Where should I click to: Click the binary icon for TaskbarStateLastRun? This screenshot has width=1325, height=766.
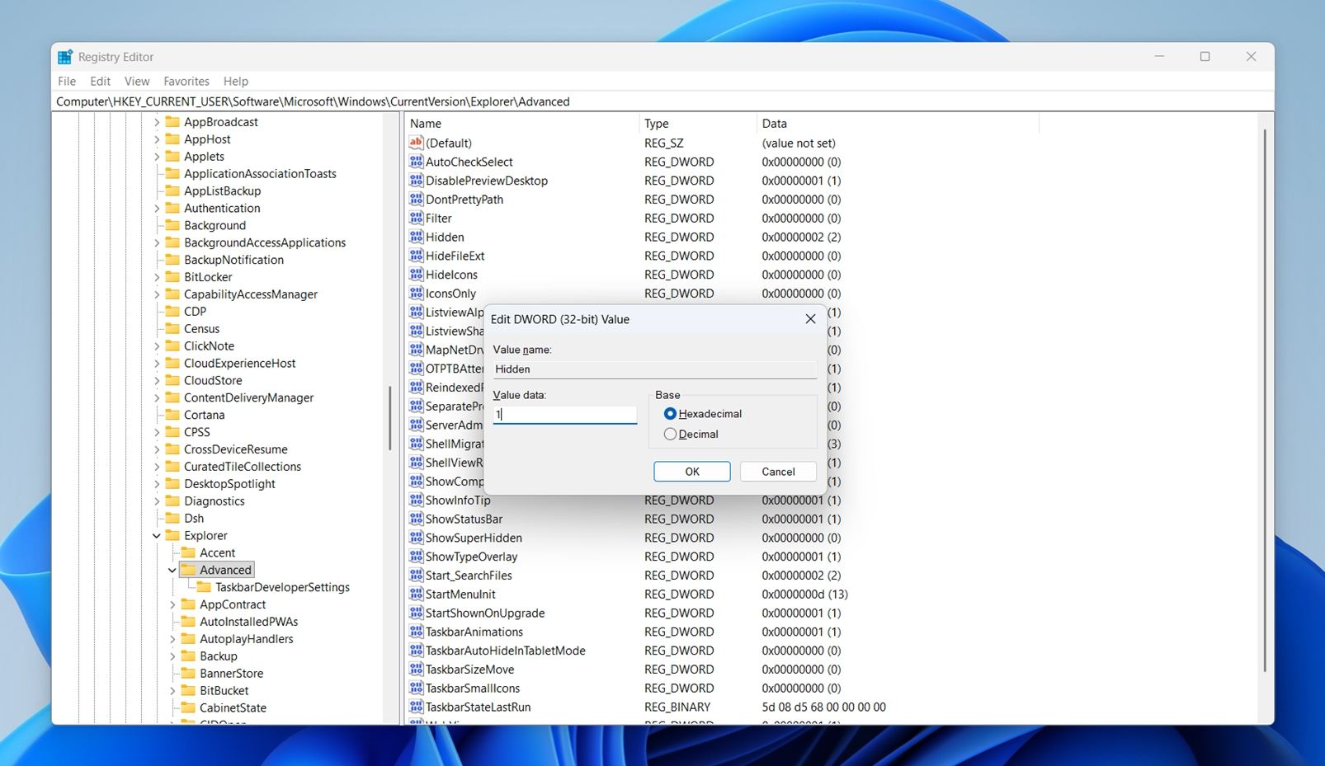(416, 707)
